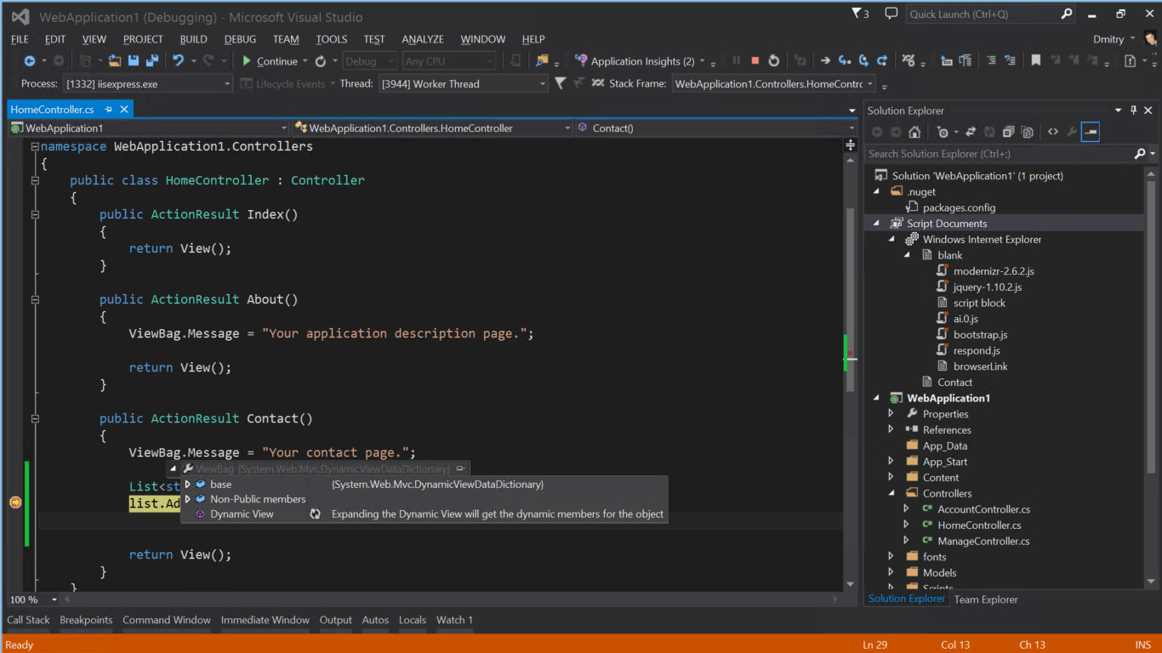Click Collapse All in Solution Explorer
The image size is (1162, 653).
[x=1008, y=133]
